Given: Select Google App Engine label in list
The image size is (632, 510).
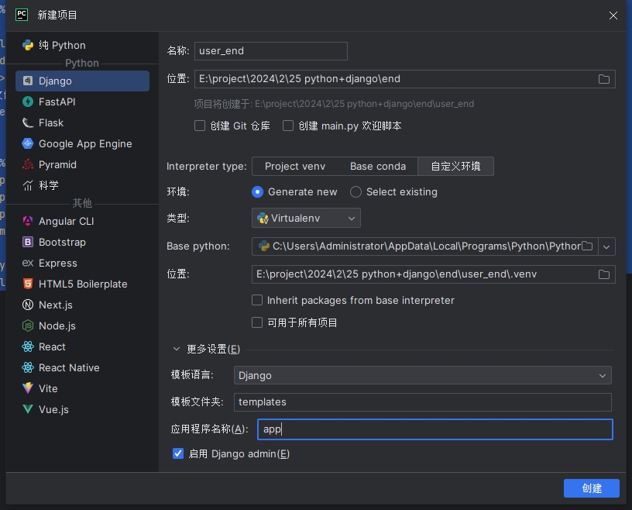Looking at the screenshot, I should coord(85,143).
